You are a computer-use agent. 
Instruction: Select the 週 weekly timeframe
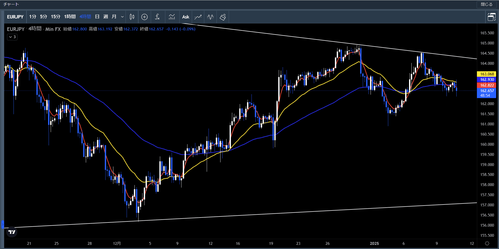click(106, 17)
